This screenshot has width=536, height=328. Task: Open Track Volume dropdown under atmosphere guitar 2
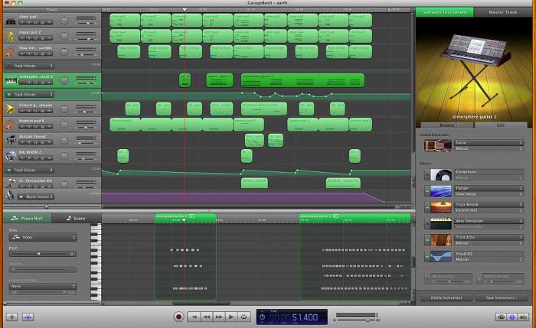tap(33, 94)
